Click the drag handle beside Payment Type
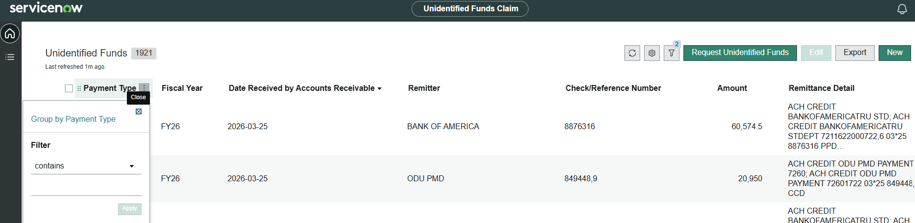This screenshot has width=915, height=223. (x=79, y=88)
